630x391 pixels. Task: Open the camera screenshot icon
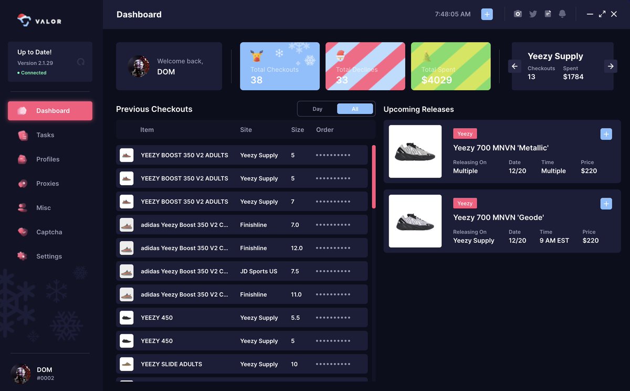[518, 14]
